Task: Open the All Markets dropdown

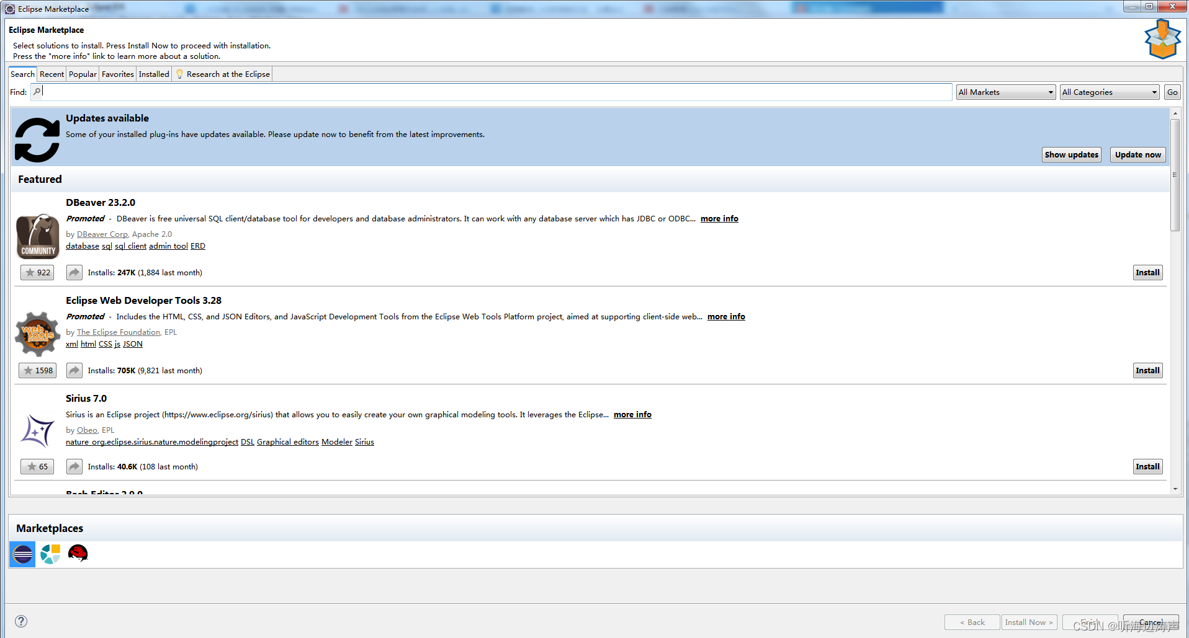Action: pyautogui.click(x=1006, y=92)
